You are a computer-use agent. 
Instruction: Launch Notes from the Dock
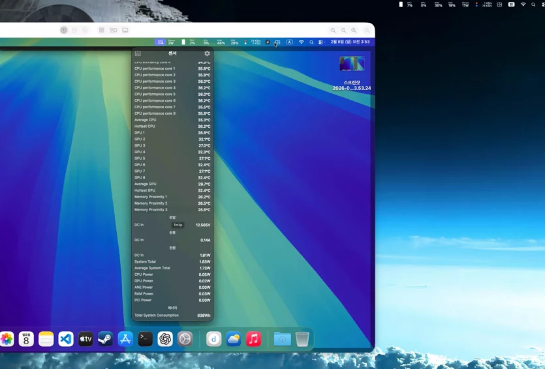click(x=46, y=339)
